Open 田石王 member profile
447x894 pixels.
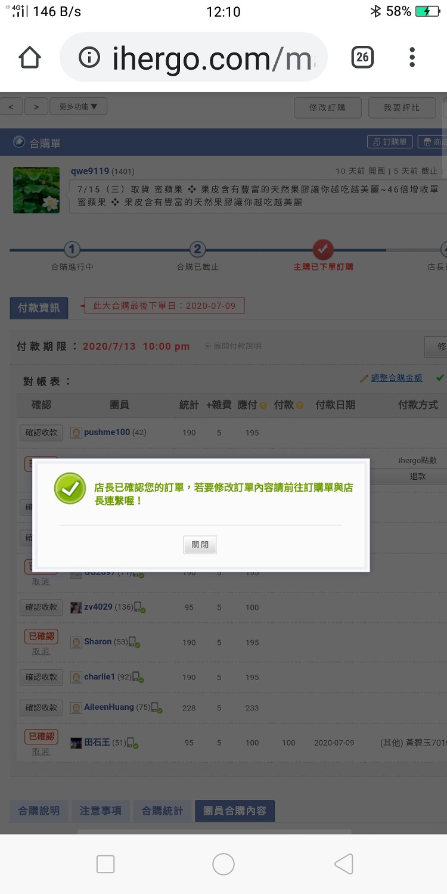tap(97, 743)
